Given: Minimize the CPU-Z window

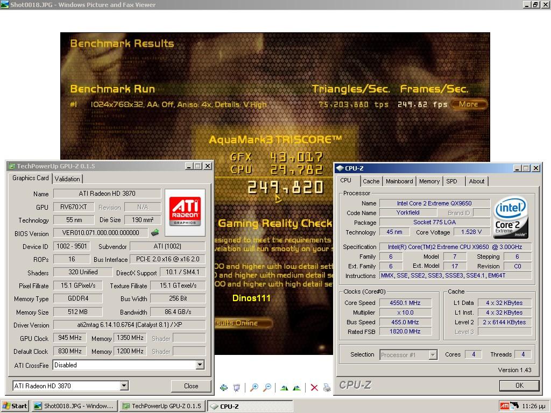Looking at the screenshot, I should coord(517,168).
